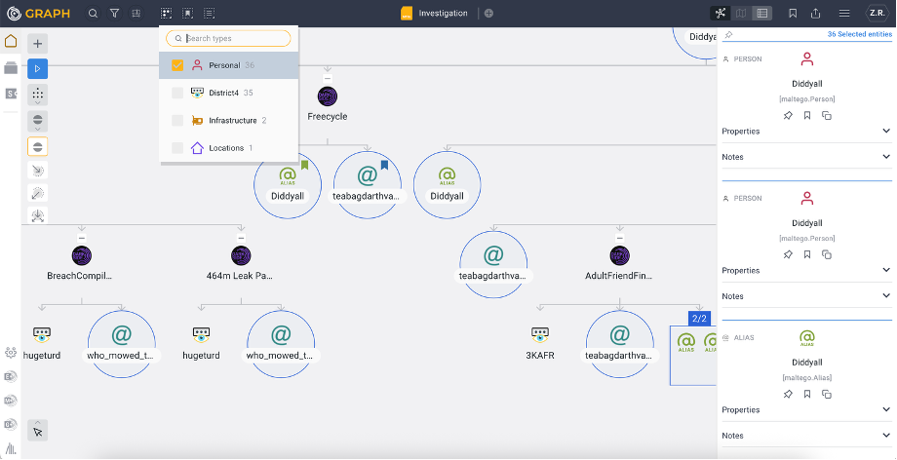The image size is (897, 460).
Task: Click the list selection icon beside bookmark-select
Action: click(x=210, y=14)
